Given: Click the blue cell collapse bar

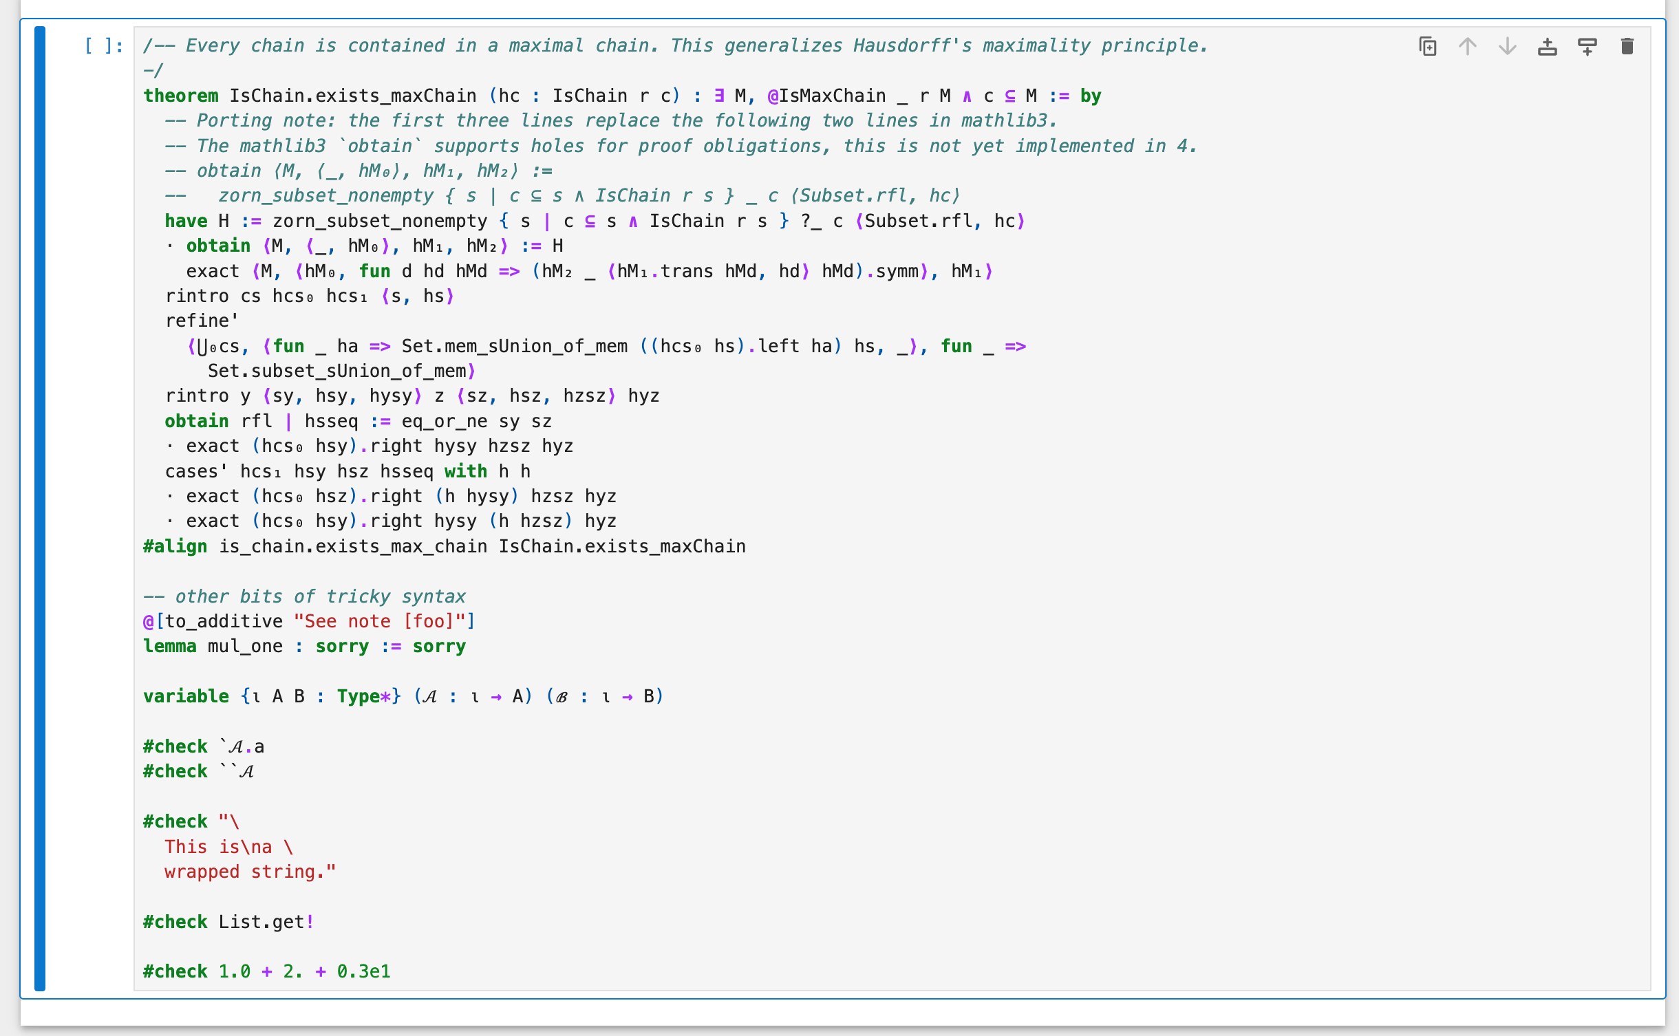Looking at the screenshot, I should click(x=40, y=508).
